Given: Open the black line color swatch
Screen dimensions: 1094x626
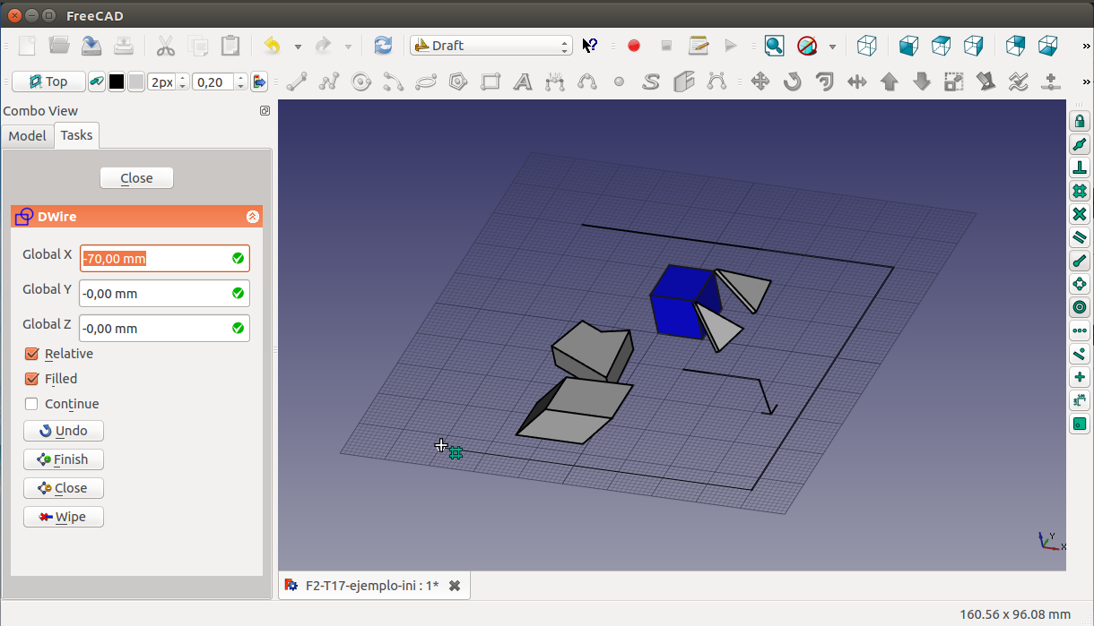Looking at the screenshot, I should tap(117, 82).
